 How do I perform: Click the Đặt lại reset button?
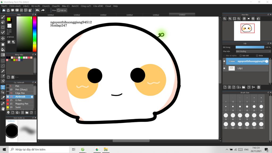(x=62, y=10)
